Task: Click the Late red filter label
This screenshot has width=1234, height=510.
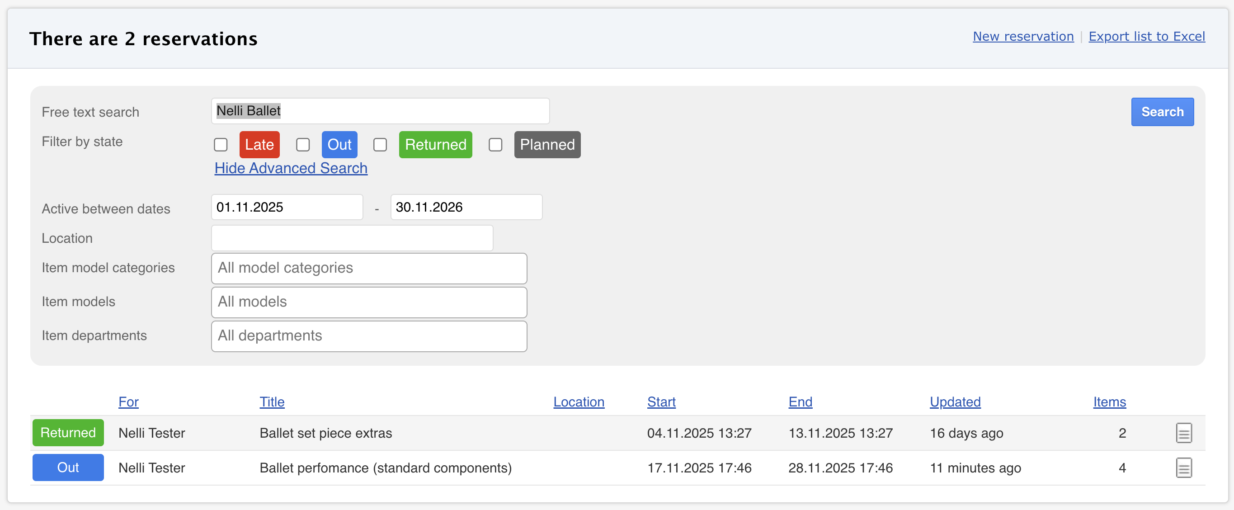Action: (259, 145)
